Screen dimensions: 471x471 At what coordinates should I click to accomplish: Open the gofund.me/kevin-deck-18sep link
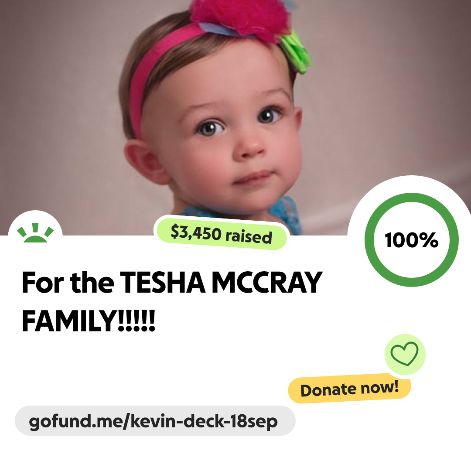pos(155,420)
